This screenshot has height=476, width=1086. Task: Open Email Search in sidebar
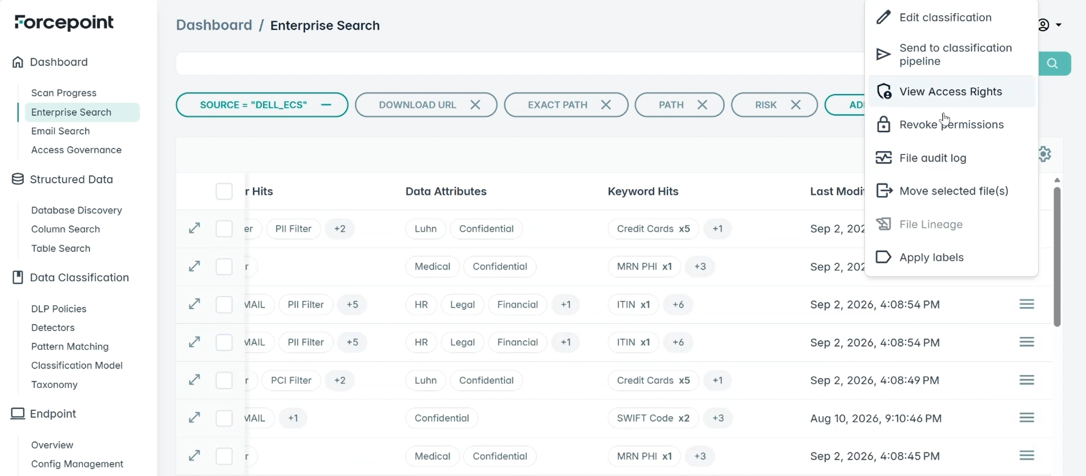(x=60, y=131)
